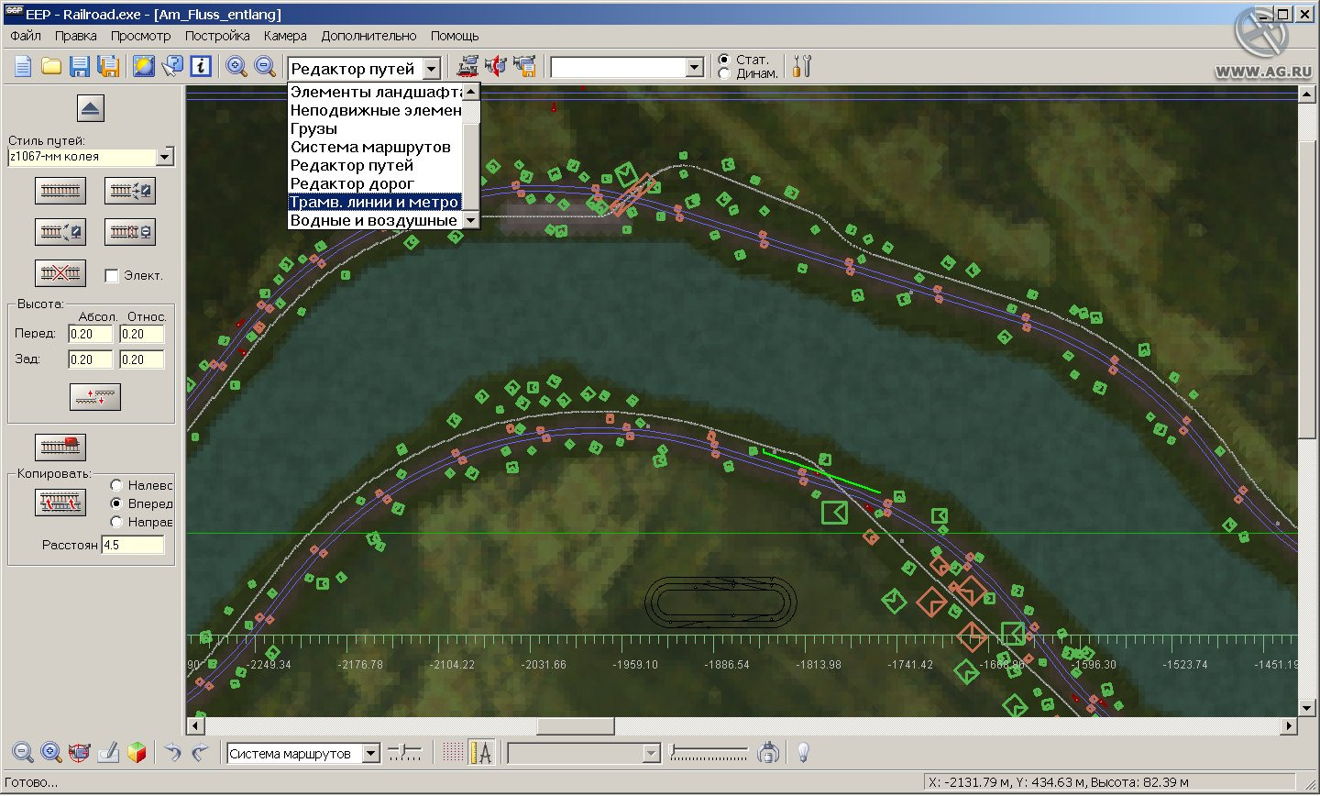Image resolution: width=1320 pixels, height=796 pixels.
Task: Open the Камера menu
Action: [285, 36]
